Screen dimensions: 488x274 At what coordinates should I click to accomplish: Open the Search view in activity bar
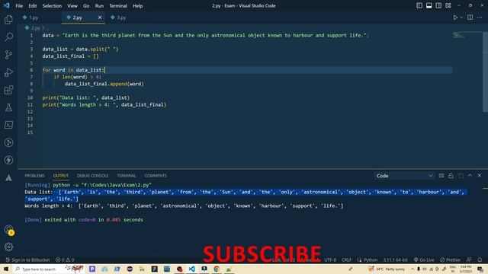point(8,37)
